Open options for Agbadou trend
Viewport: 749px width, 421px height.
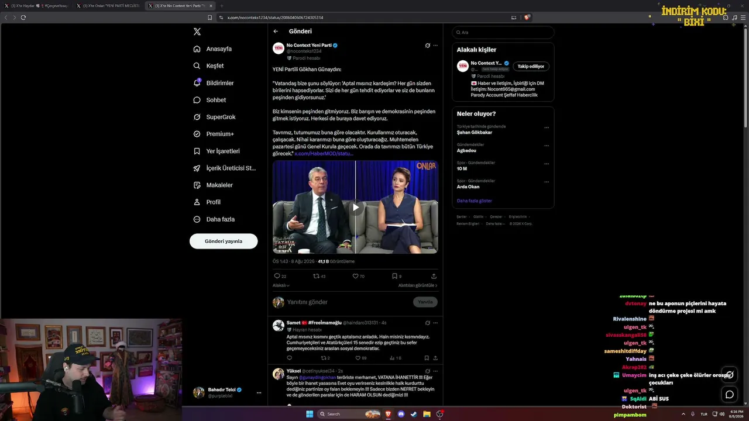click(x=547, y=146)
